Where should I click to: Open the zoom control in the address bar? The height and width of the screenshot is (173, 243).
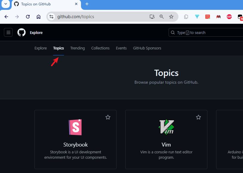click(x=162, y=17)
